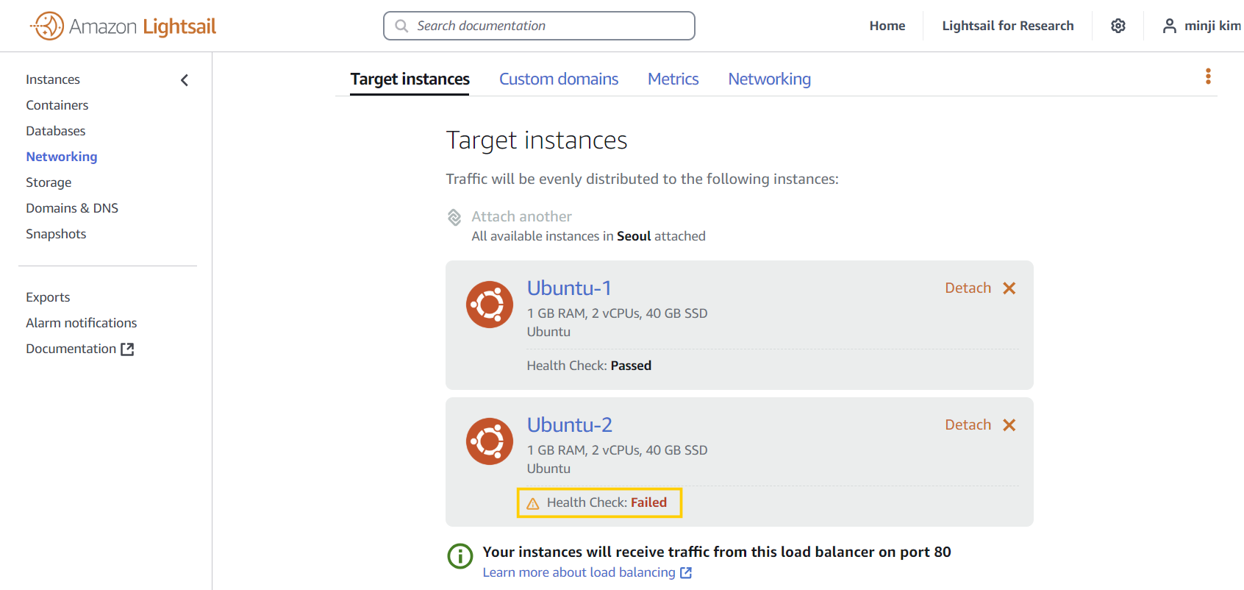Image resolution: width=1244 pixels, height=590 pixels.
Task: Open Snapshots in the sidebar
Action: click(56, 234)
